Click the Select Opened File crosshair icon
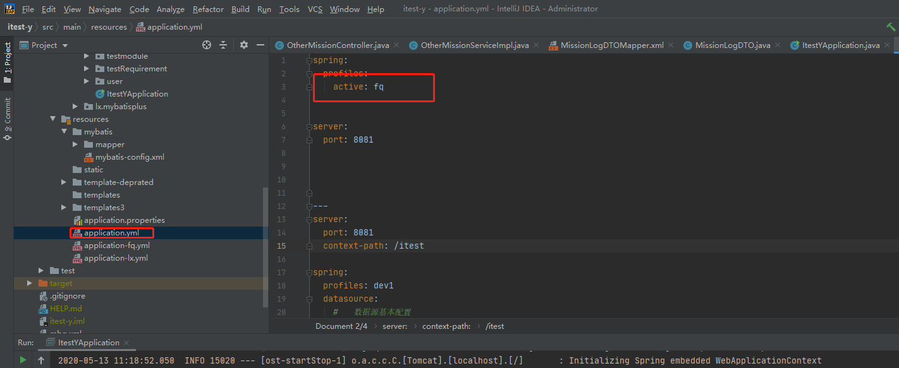This screenshot has height=368, width=899. point(206,45)
